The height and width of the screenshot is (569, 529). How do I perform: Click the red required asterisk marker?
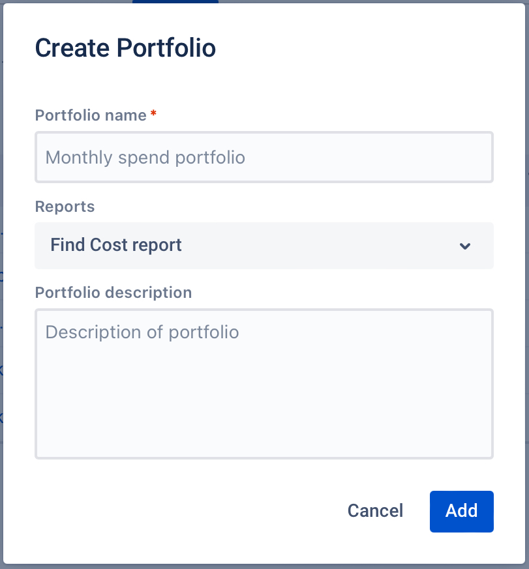153,114
